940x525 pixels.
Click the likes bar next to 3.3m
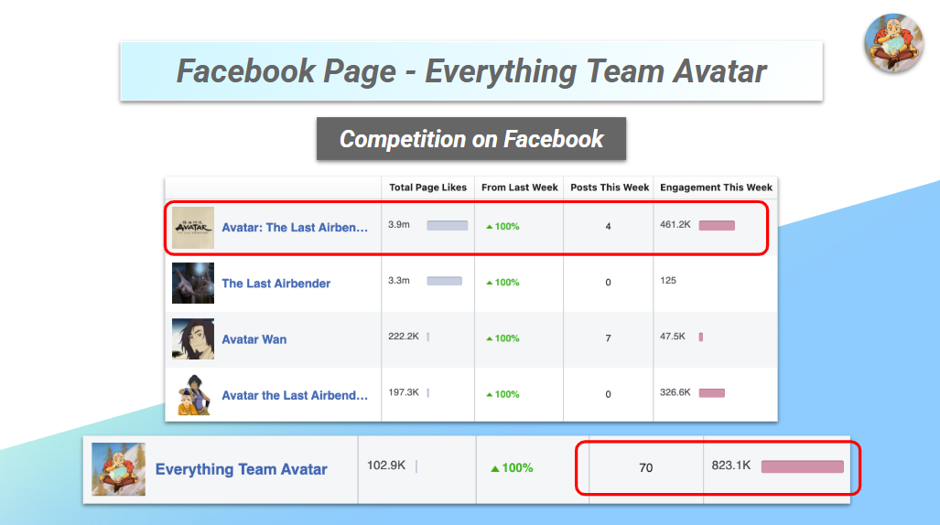(444, 281)
